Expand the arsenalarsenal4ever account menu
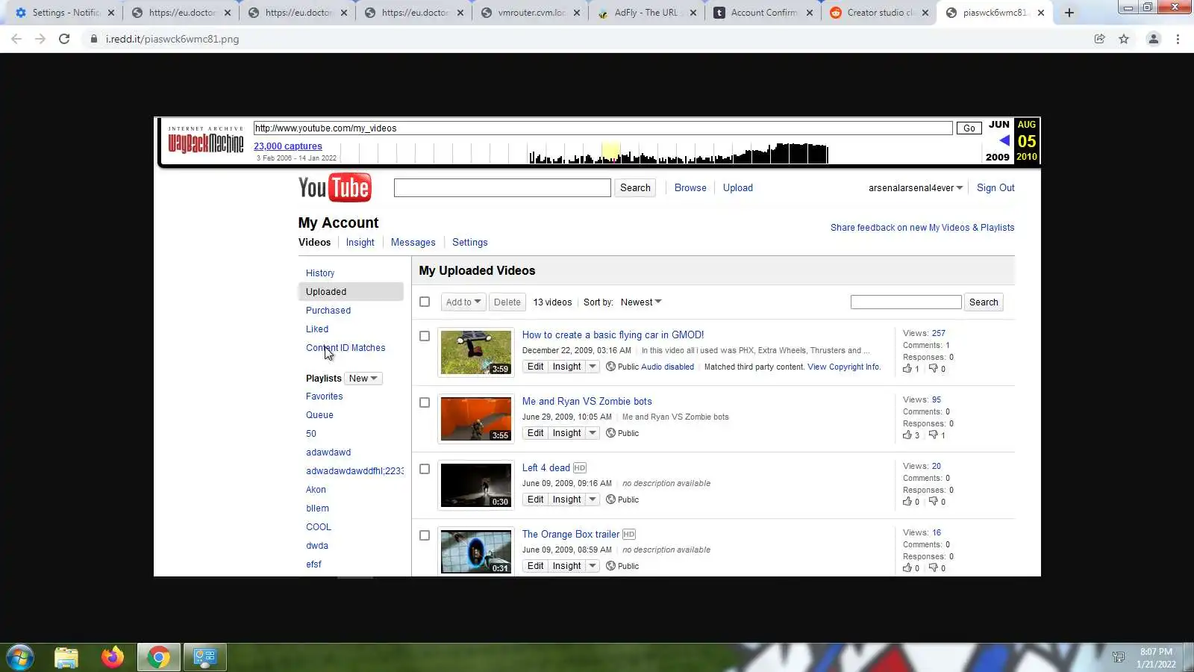The width and height of the screenshot is (1194, 672). click(x=916, y=188)
